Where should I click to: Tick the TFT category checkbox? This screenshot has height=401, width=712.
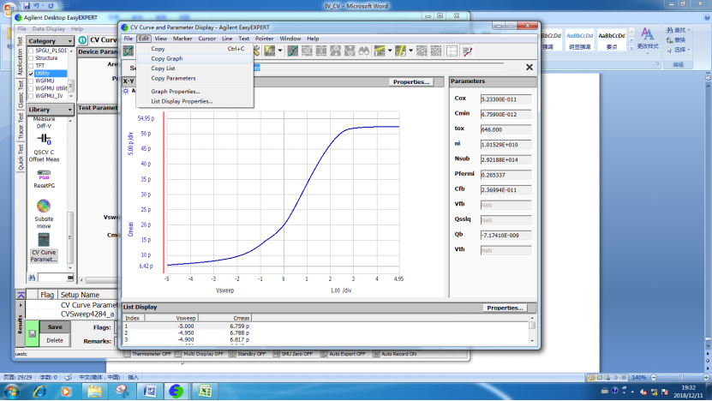click(31, 66)
